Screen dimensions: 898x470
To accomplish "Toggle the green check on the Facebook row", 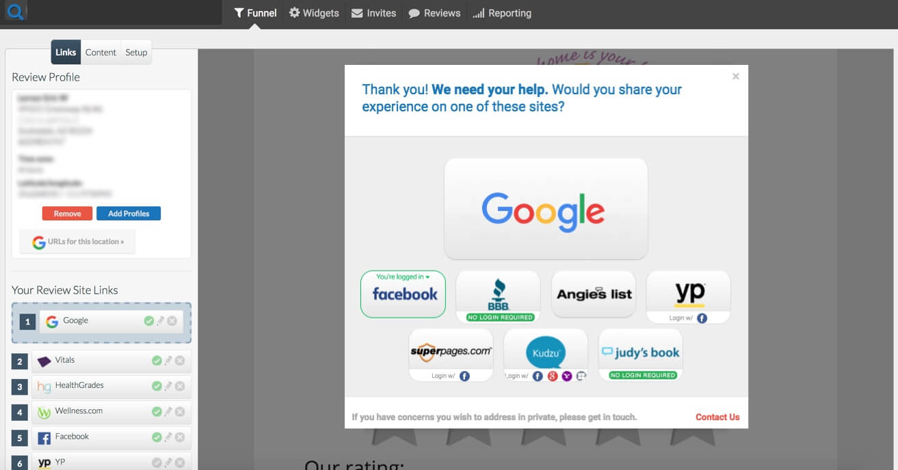I will pos(157,437).
